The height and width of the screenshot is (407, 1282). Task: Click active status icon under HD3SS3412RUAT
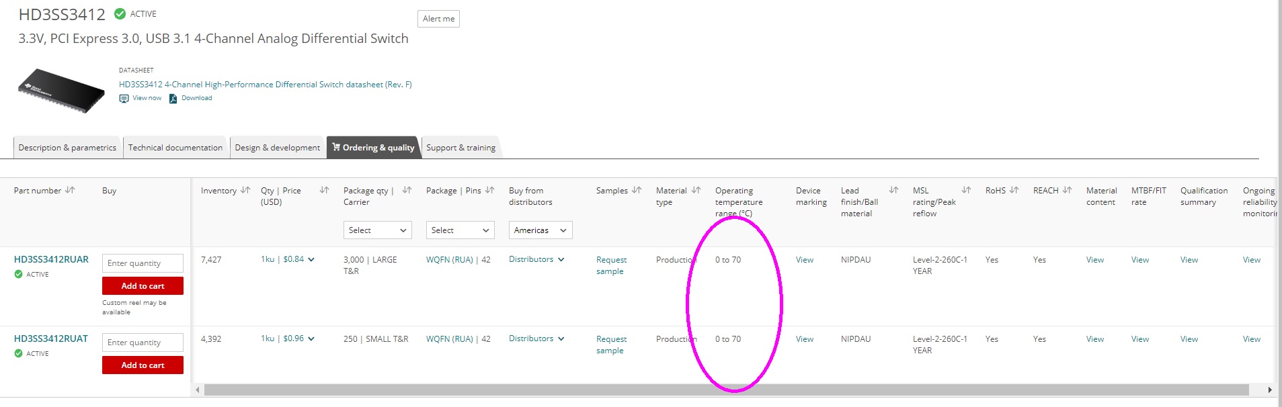coord(18,353)
